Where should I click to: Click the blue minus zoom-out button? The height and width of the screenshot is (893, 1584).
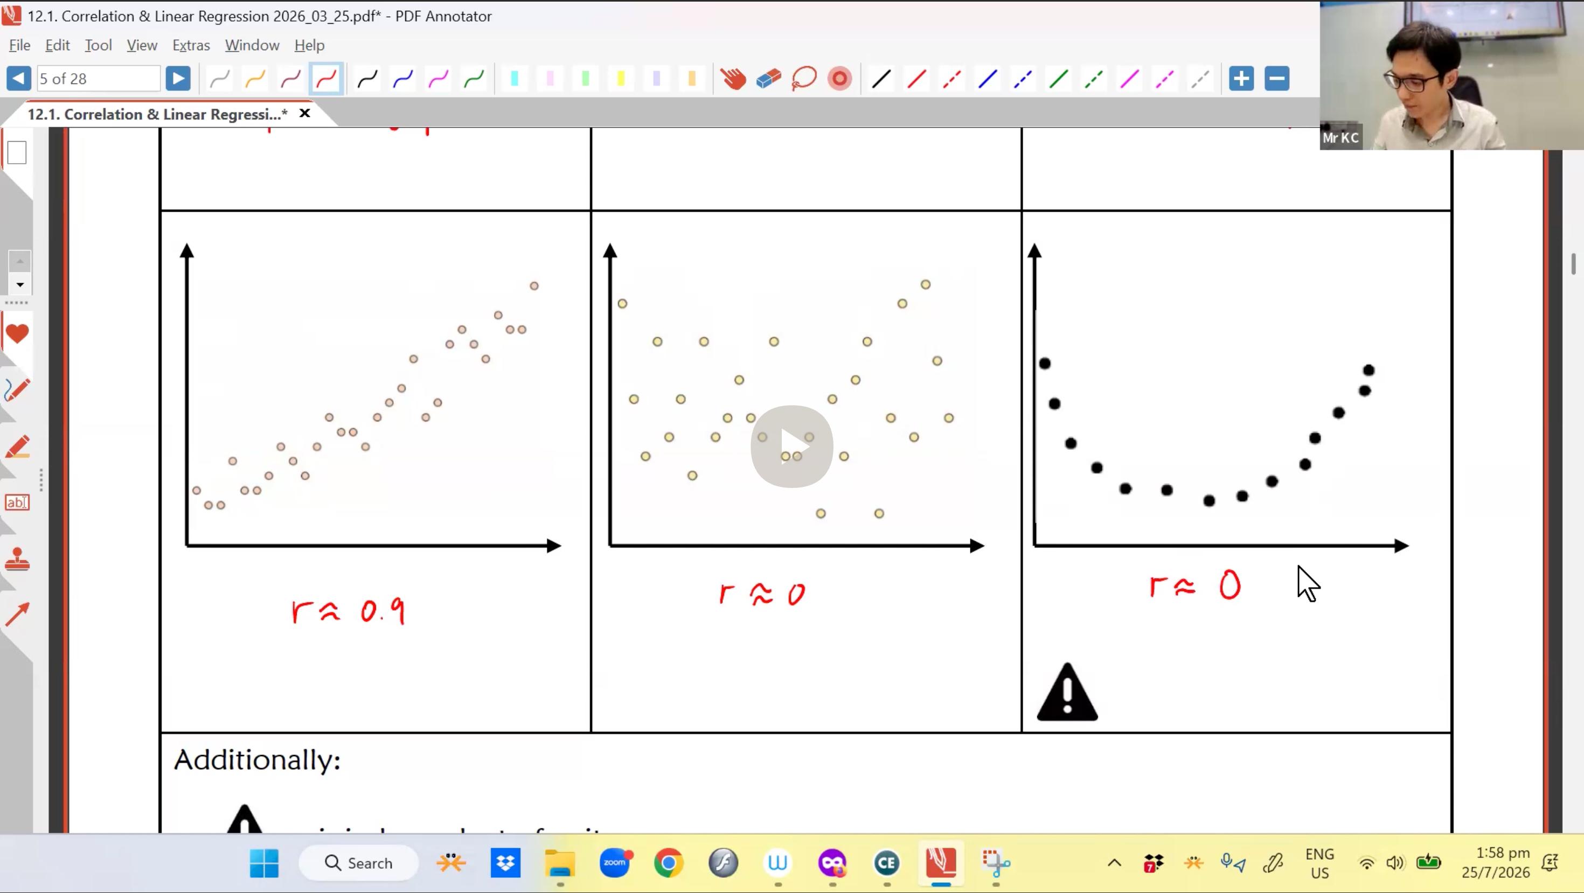tap(1277, 79)
